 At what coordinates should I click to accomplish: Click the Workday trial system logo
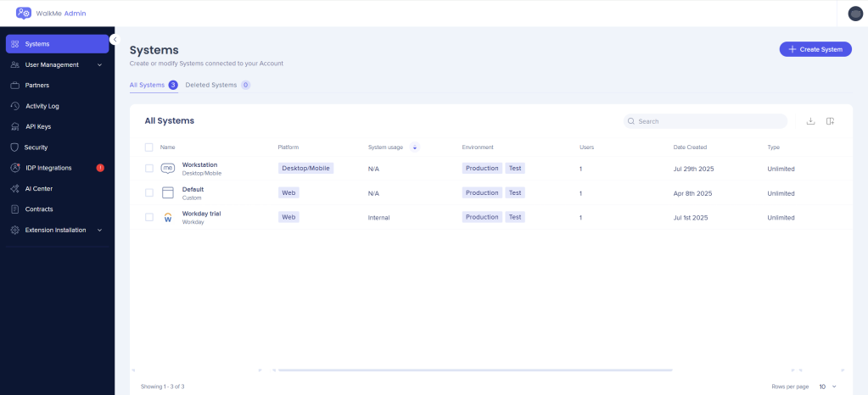click(167, 218)
